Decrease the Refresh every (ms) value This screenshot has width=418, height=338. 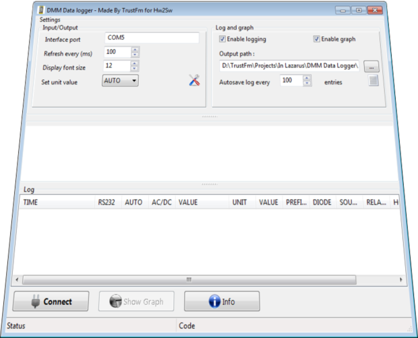coord(135,55)
